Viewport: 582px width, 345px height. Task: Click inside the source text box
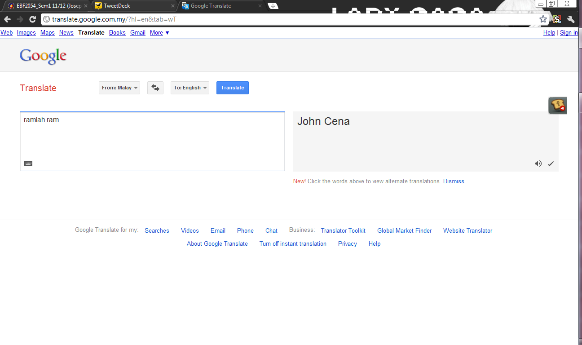pyautogui.click(x=152, y=141)
